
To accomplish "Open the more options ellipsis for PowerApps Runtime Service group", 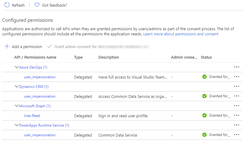I will point(237,125).
